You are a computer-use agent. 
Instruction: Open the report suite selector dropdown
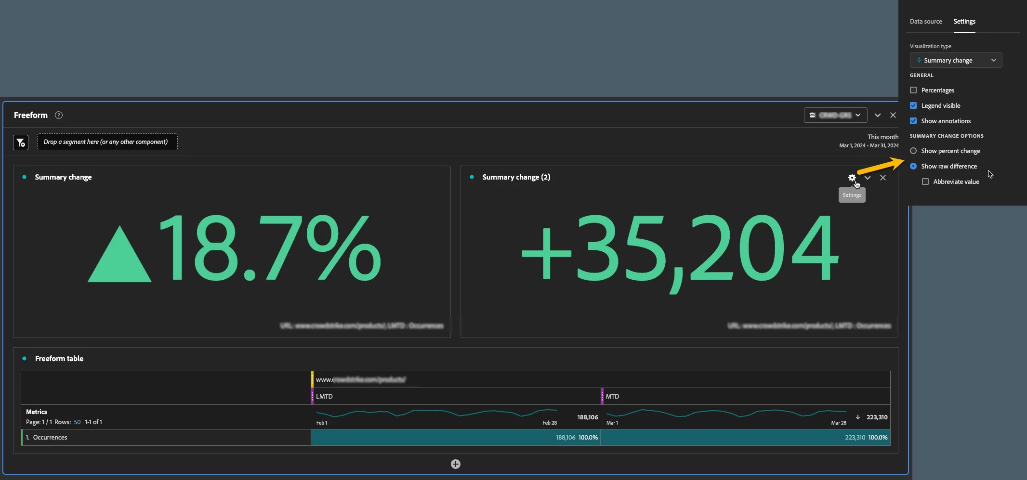pyautogui.click(x=835, y=115)
